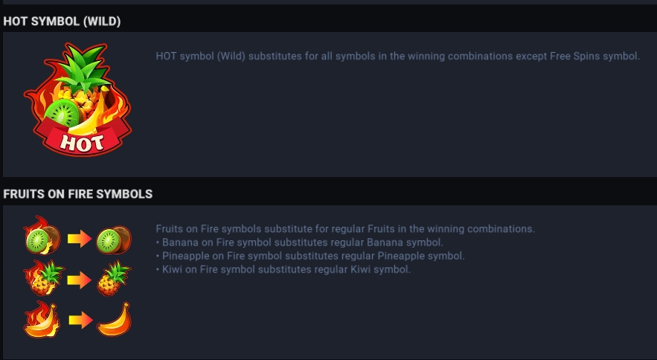The width and height of the screenshot is (657, 360).
Task: Click the FRUITS ON FIRE SYMBOLS heading
Action: [x=78, y=194]
